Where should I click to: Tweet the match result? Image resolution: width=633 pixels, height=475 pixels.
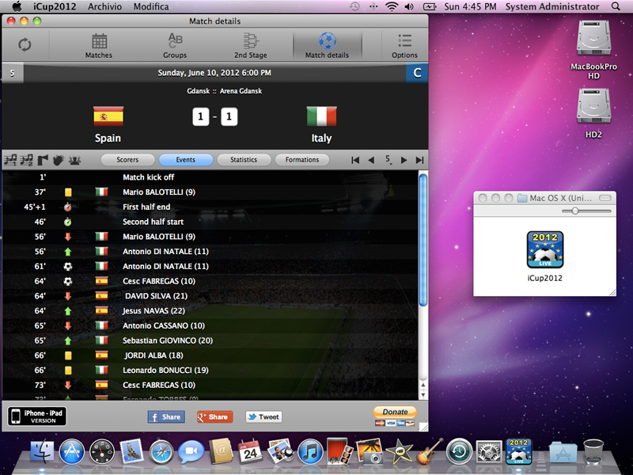(x=263, y=417)
